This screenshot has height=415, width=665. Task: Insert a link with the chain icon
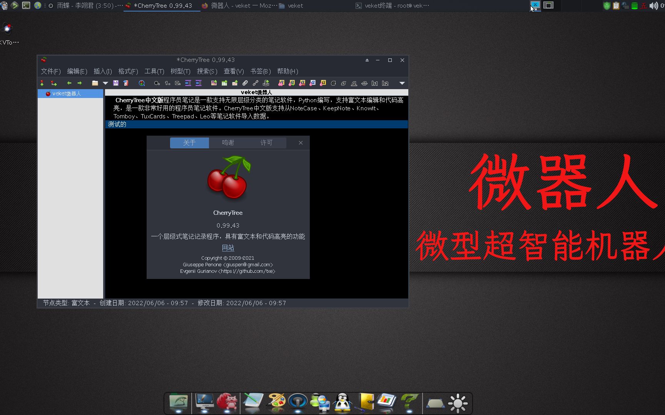click(256, 83)
